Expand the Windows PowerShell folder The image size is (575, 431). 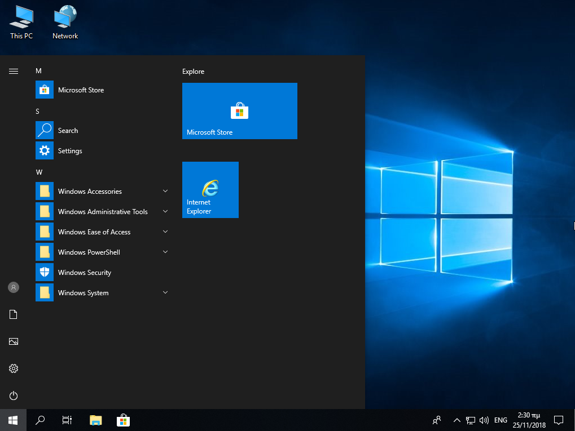102,252
